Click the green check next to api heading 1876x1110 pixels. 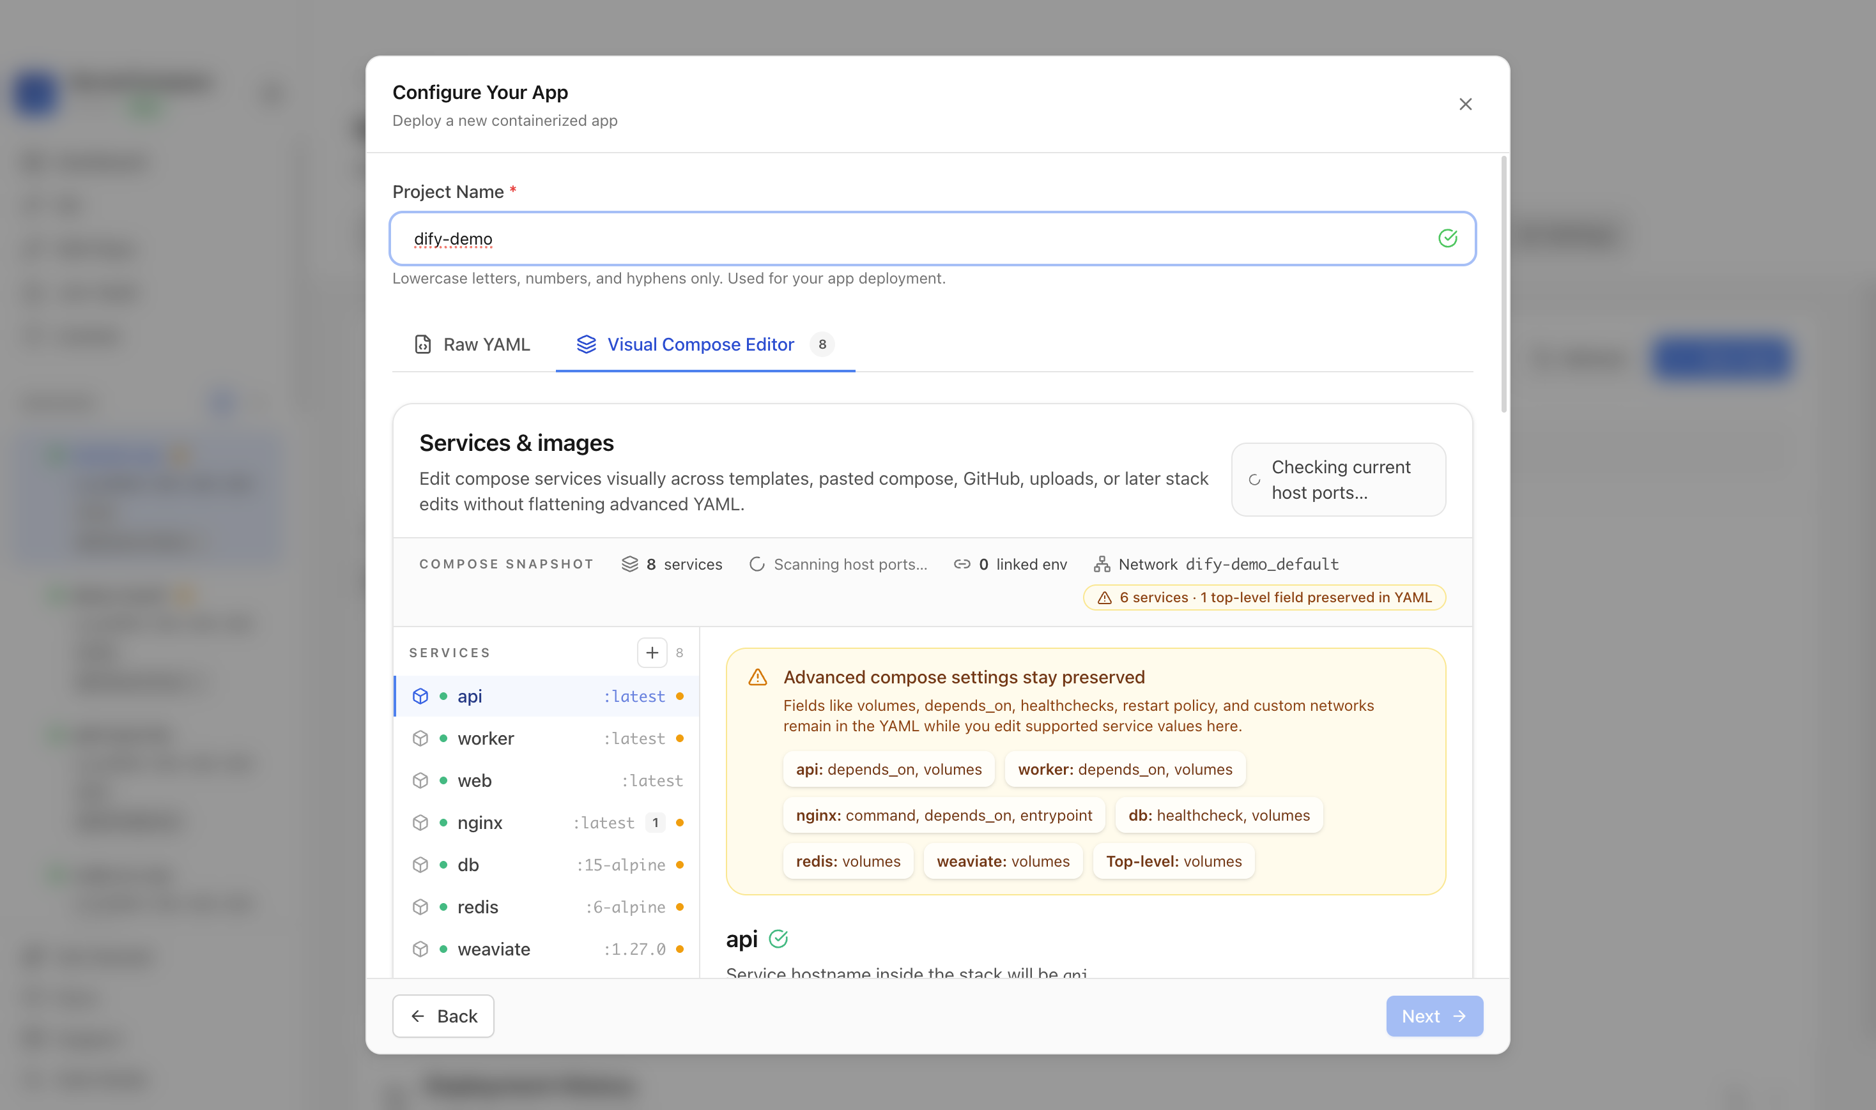coord(778,939)
